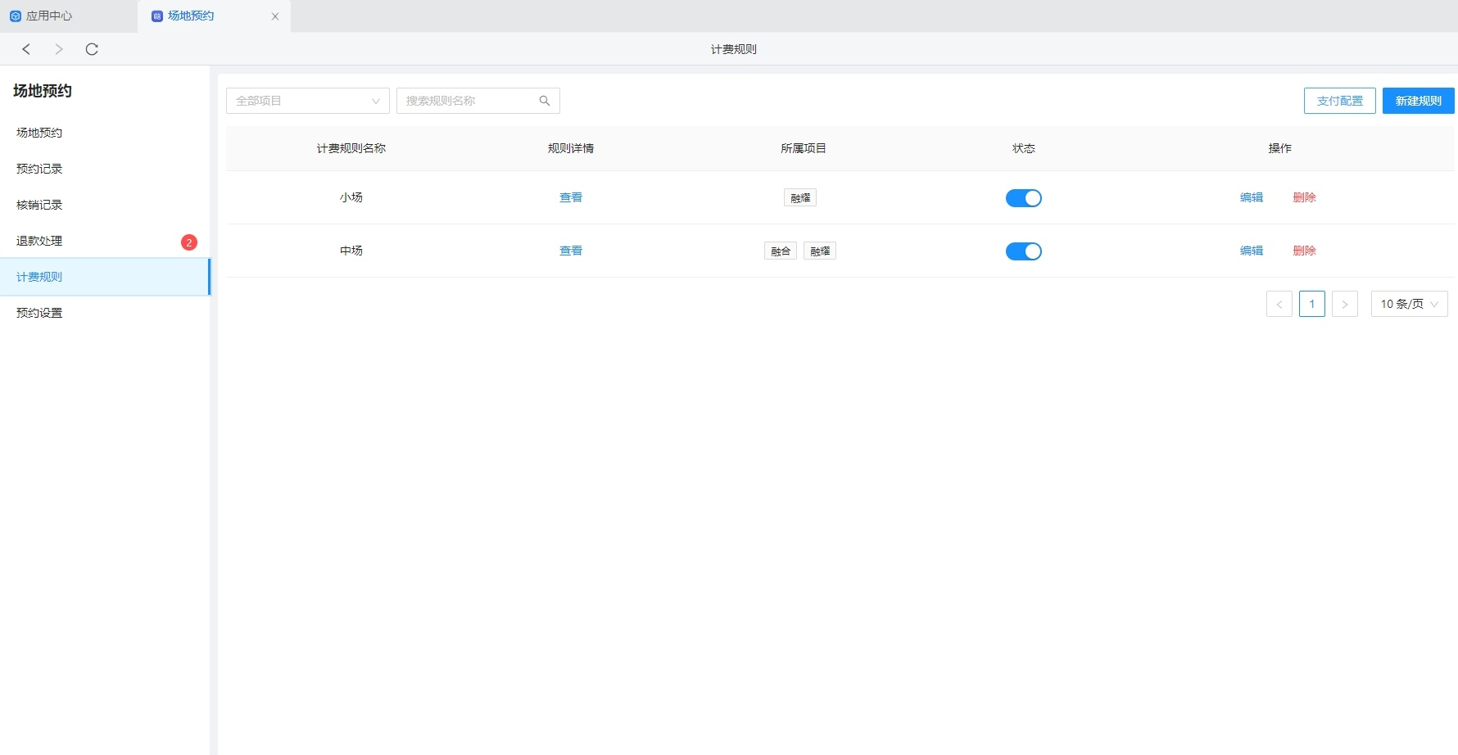Click the 场地预约 sidebar heading

[43, 91]
